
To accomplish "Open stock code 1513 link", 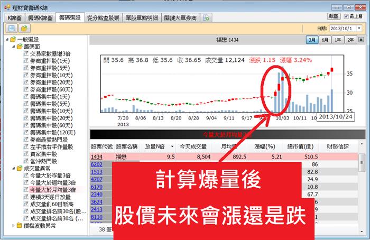I will [97, 172].
